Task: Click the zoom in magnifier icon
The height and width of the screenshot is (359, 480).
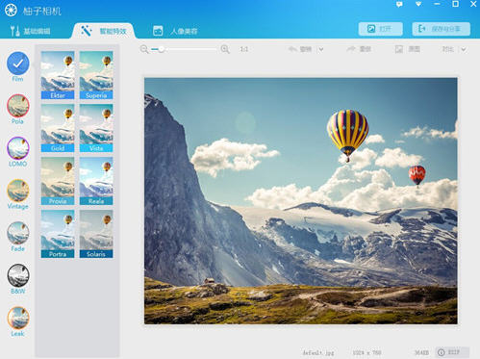Action: 225,49
